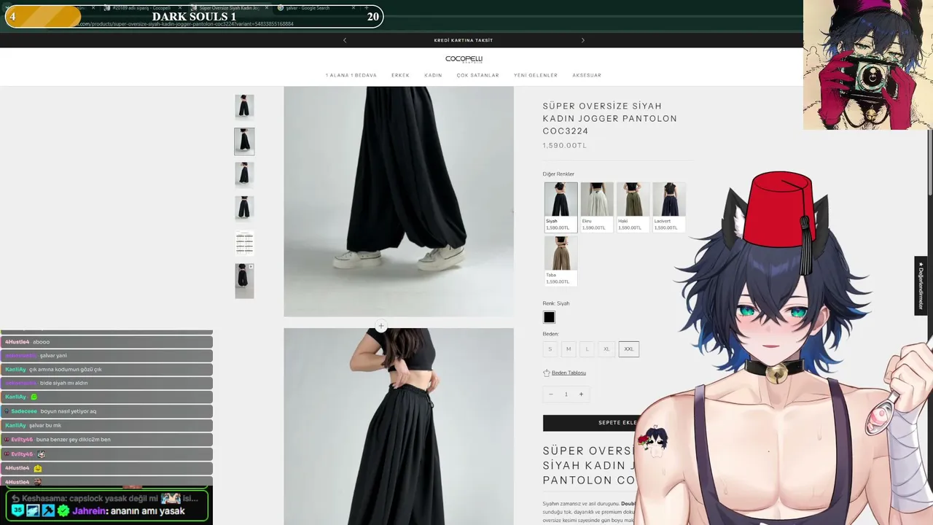Screen dimensions: 933x525
Task: Select the first product gallery thumbnail
Action: click(x=244, y=106)
